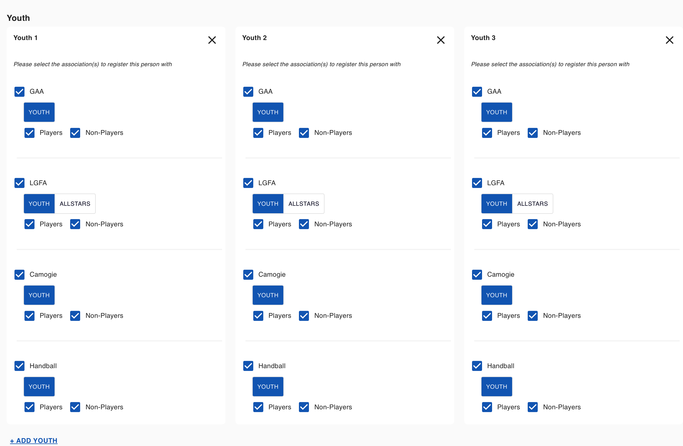
Task: Uncheck GAA association for Youth 1
Action: [x=19, y=92]
